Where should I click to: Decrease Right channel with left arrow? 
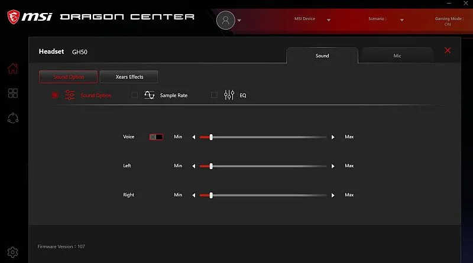194,196
